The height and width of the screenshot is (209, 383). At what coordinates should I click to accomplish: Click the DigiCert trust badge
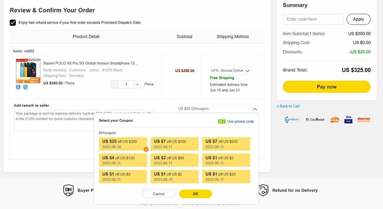292,120
